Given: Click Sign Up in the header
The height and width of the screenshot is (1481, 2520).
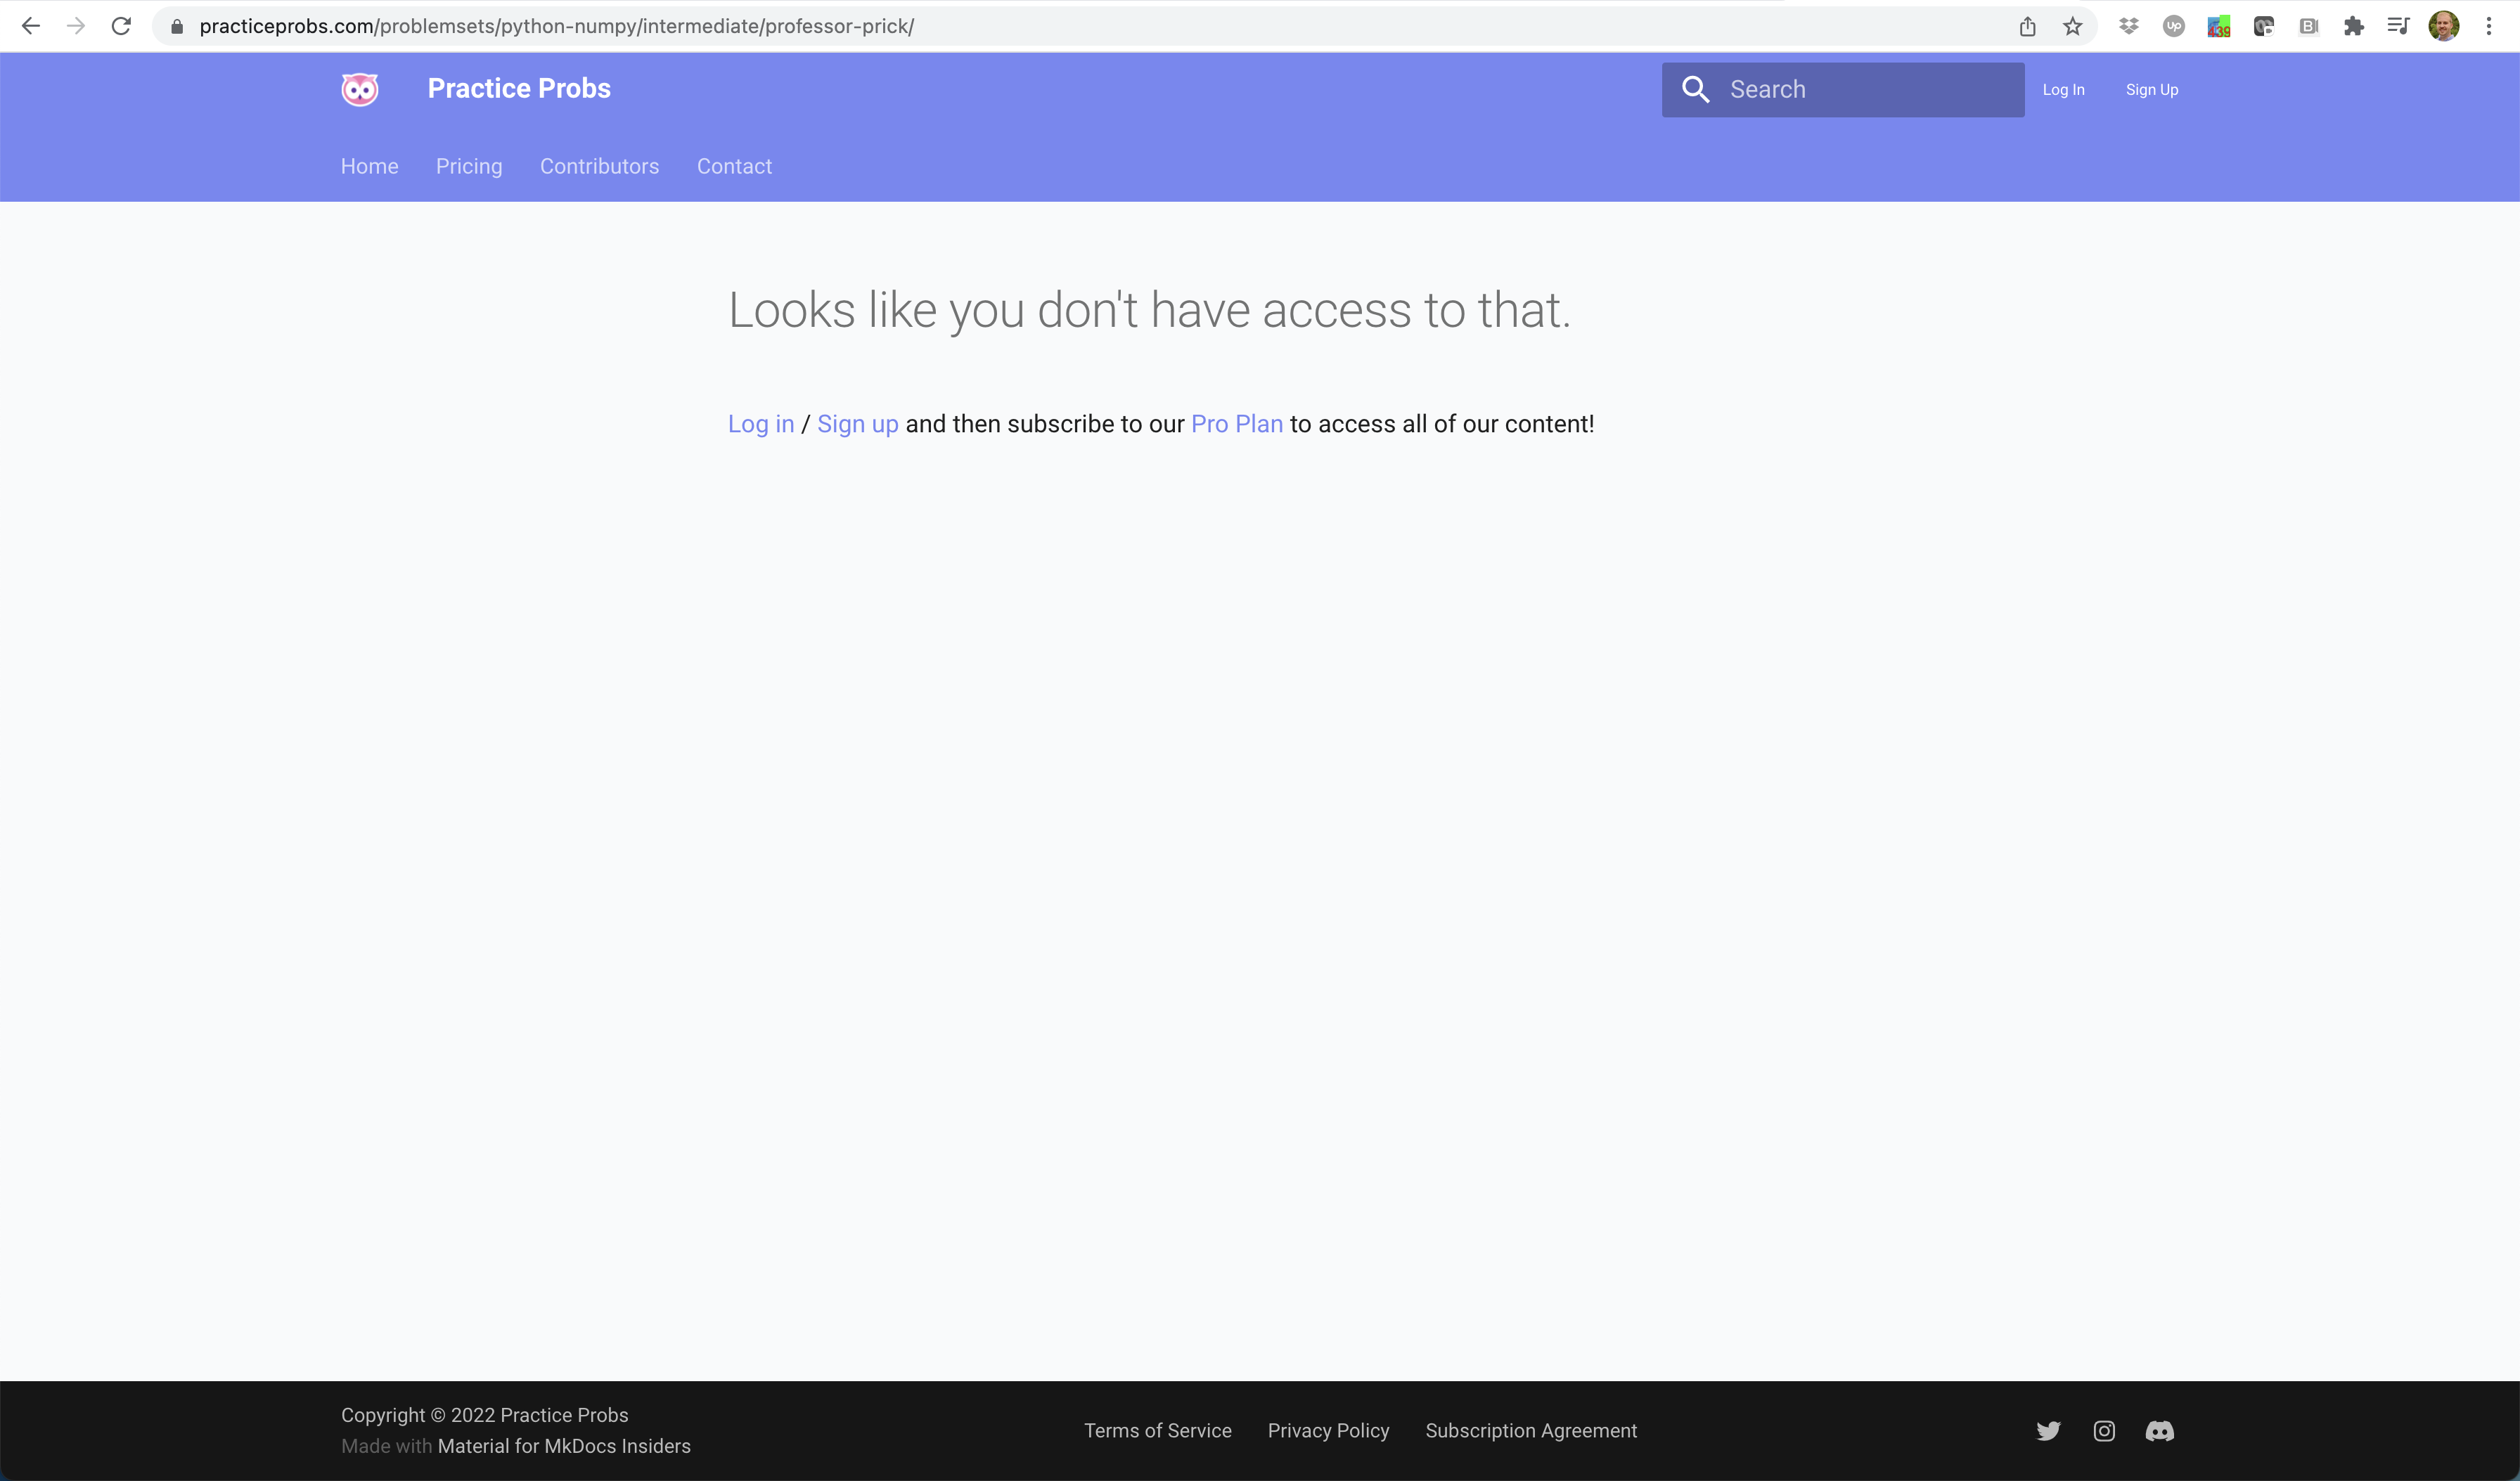Looking at the screenshot, I should pyautogui.click(x=2152, y=90).
